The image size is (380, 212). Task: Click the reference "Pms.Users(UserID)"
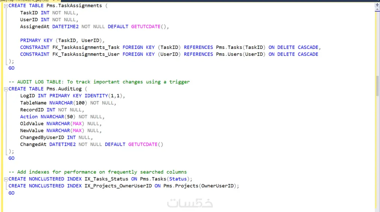click(x=241, y=54)
